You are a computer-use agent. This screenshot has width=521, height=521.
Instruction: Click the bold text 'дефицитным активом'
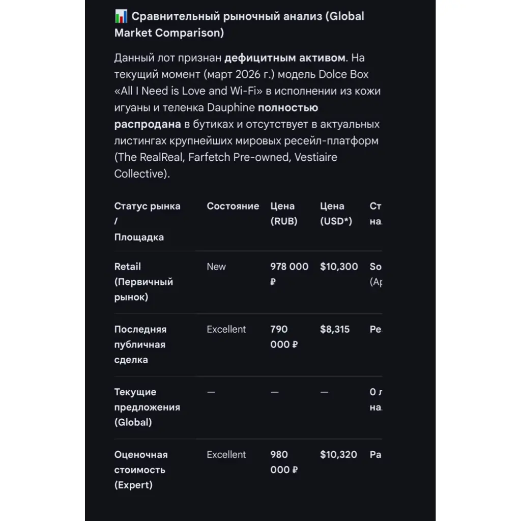pos(285,57)
